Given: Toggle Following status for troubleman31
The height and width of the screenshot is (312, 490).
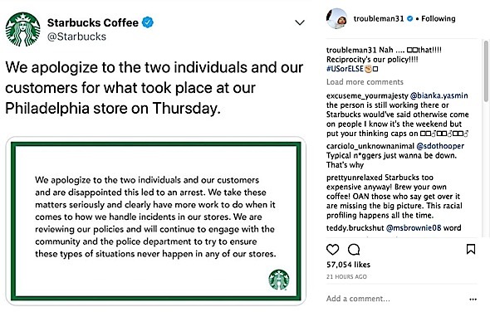Looking at the screenshot, I should pos(439,19).
